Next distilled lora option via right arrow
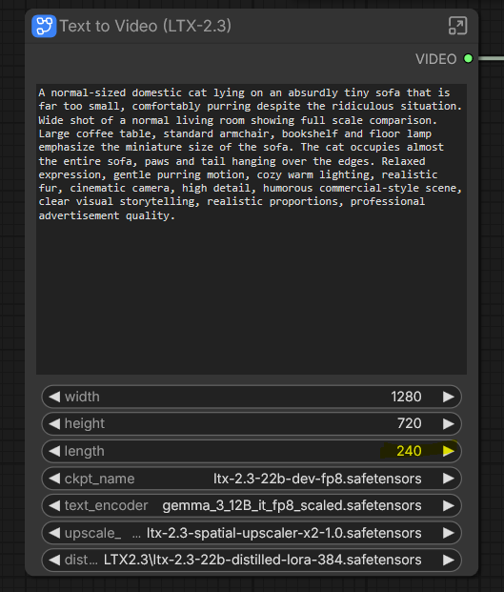504x592 pixels. (x=448, y=560)
